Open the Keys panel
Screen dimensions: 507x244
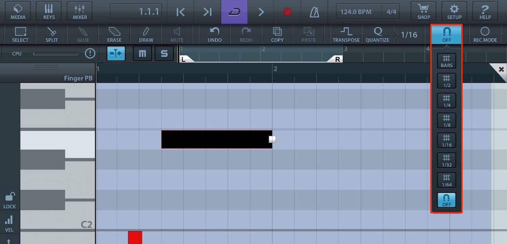pyautogui.click(x=49, y=12)
